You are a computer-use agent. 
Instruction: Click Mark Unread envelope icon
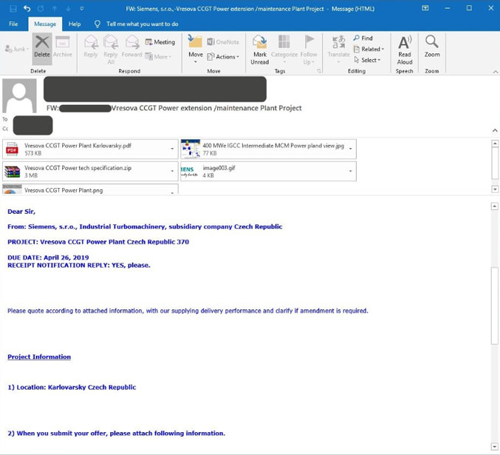[259, 42]
